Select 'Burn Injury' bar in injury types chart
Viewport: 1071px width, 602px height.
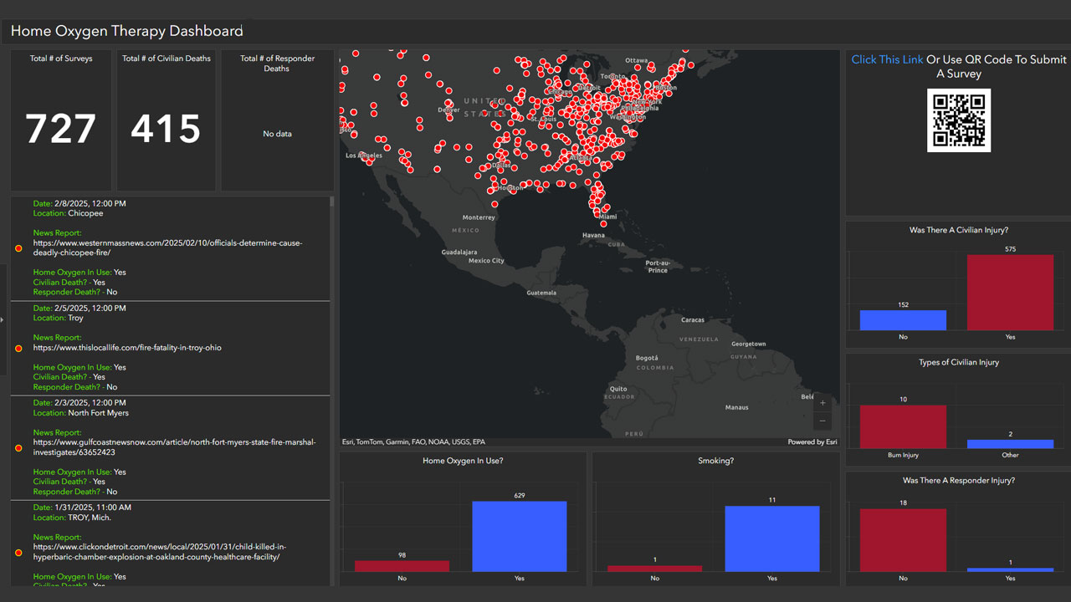click(x=903, y=426)
